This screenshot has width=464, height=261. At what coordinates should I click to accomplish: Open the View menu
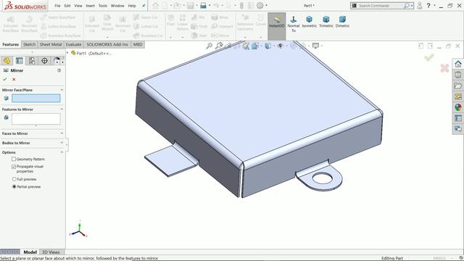click(x=78, y=6)
